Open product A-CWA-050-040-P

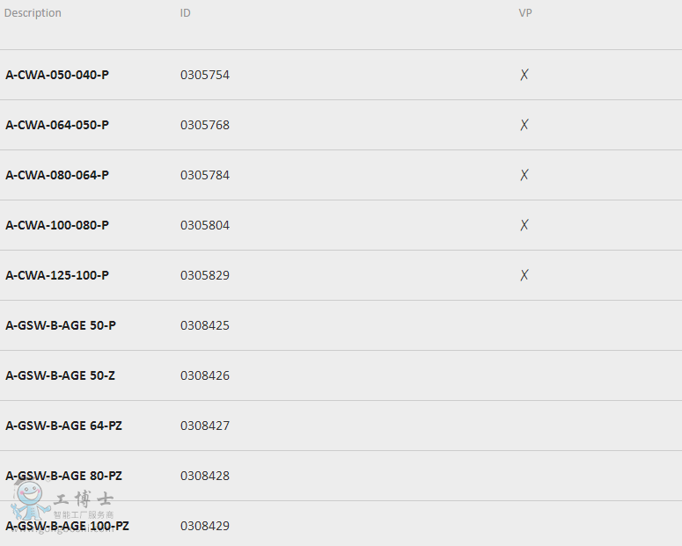point(57,75)
